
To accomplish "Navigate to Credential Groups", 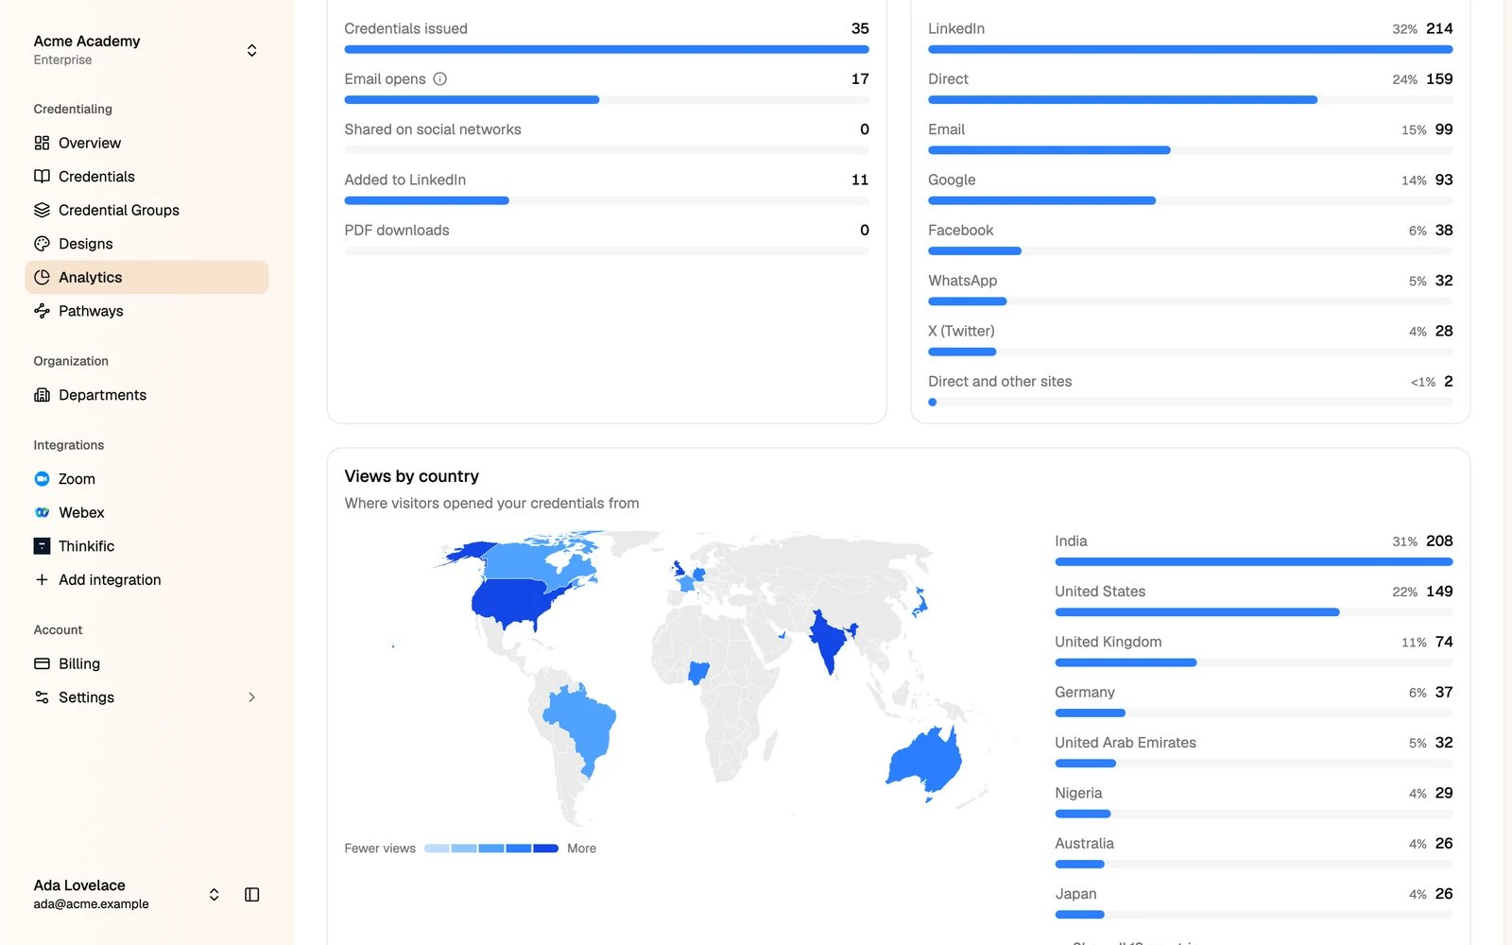I will (146, 210).
